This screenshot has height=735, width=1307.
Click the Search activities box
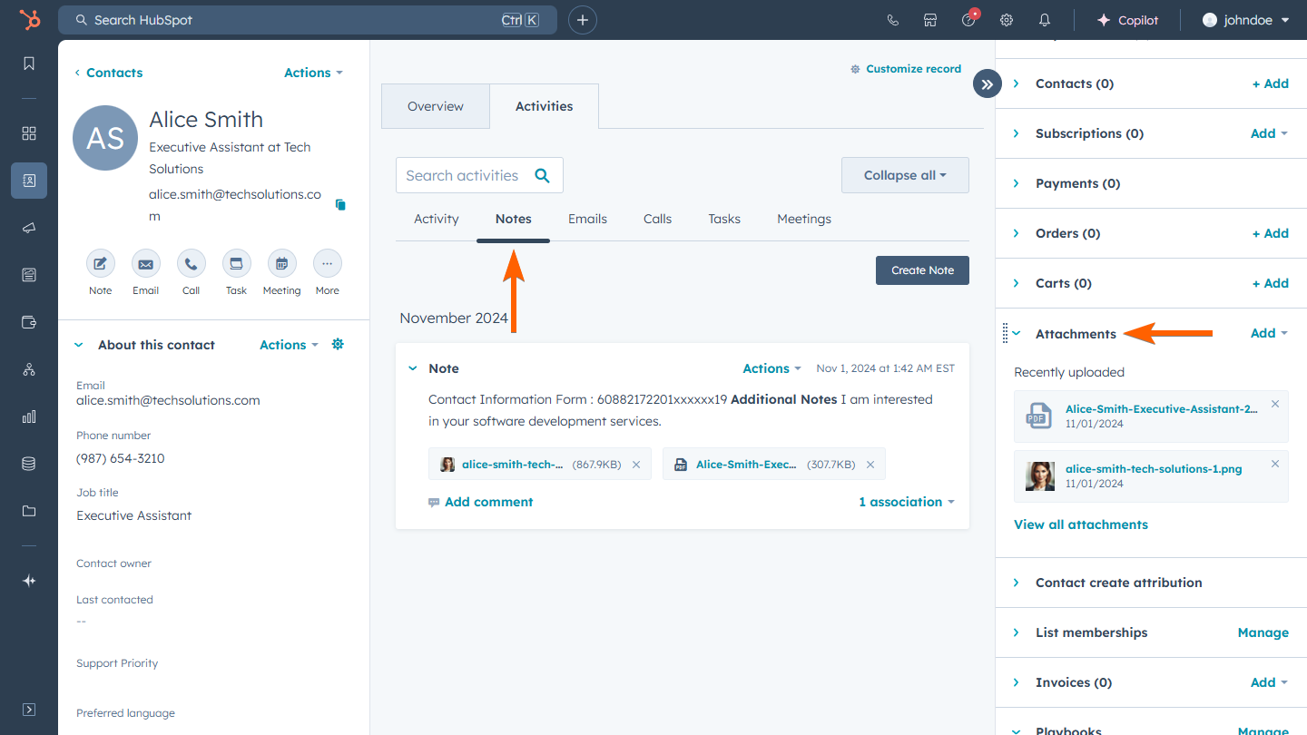click(x=479, y=175)
